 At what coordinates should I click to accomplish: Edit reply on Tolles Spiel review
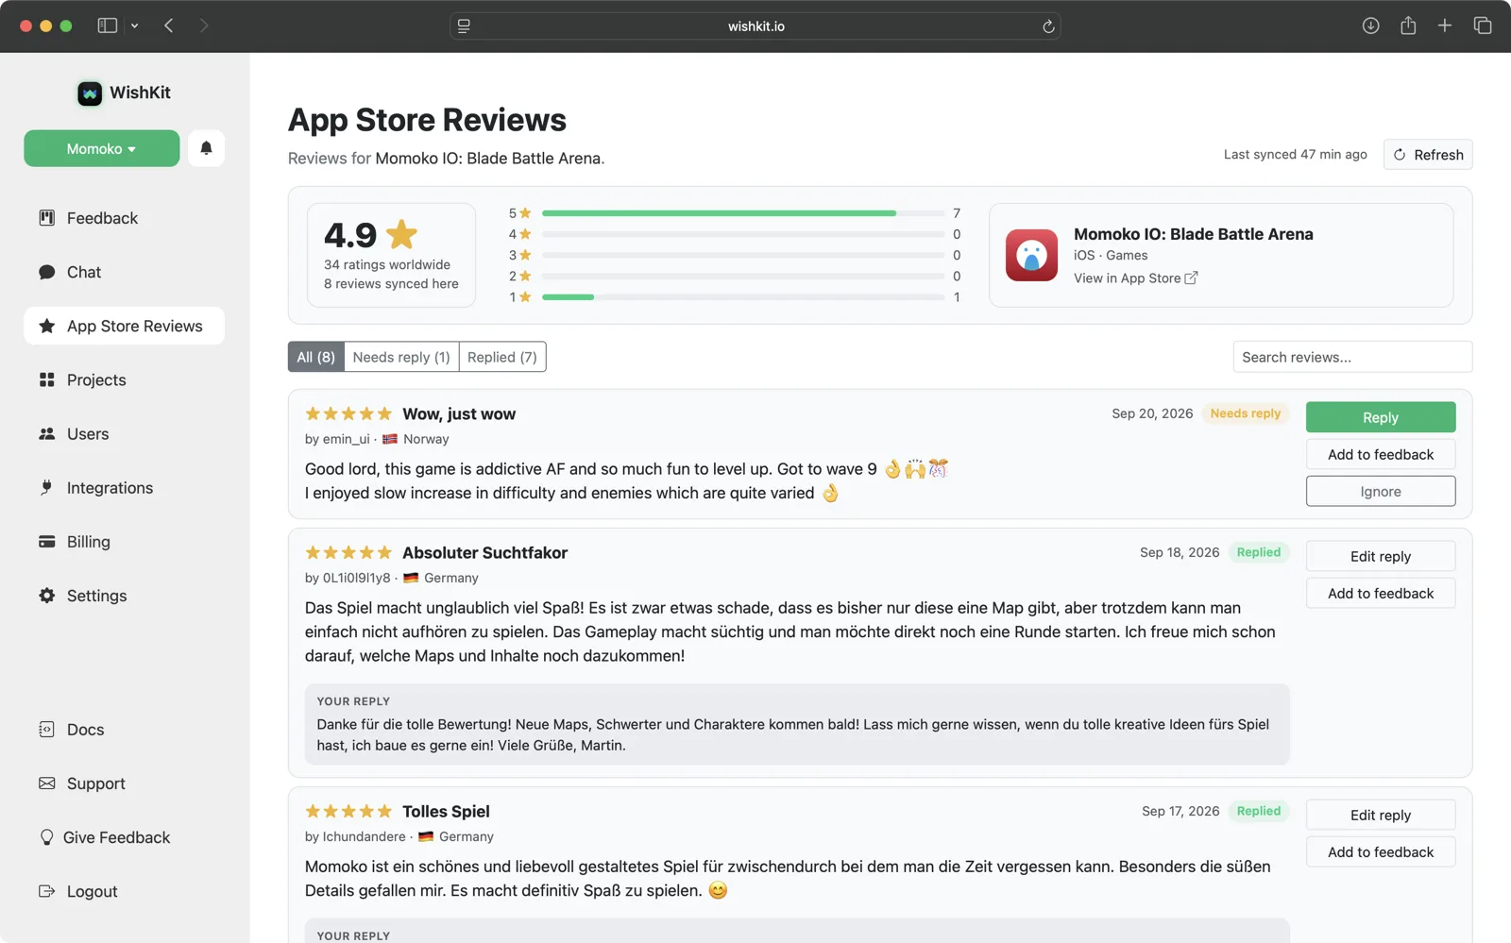pos(1381,815)
